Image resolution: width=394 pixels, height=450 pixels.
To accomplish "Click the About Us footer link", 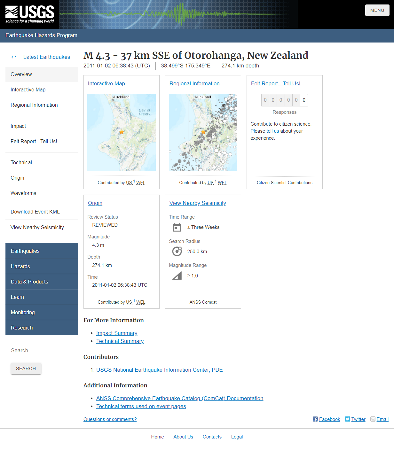I will click(x=183, y=437).
